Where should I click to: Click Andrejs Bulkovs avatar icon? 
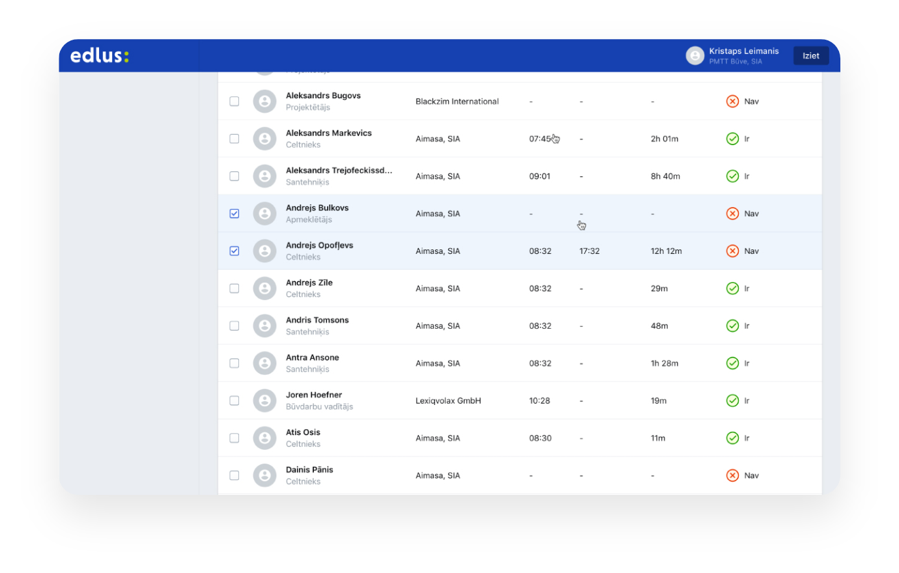point(264,214)
